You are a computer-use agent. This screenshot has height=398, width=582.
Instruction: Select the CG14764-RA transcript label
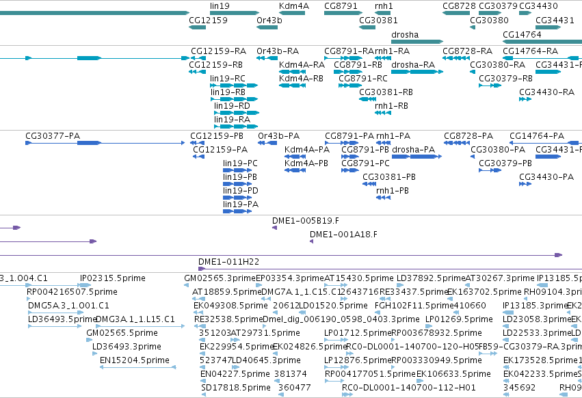[x=531, y=51]
